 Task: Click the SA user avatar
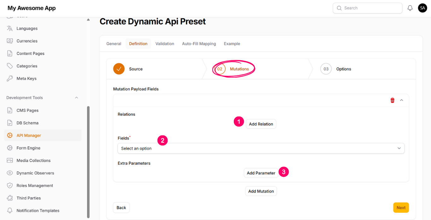pyautogui.click(x=422, y=8)
